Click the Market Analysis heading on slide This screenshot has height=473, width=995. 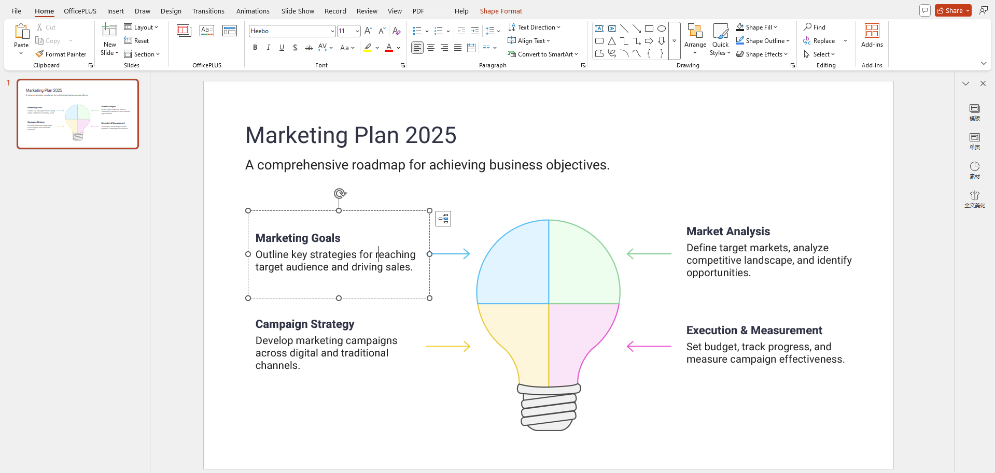pyautogui.click(x=728, y=231)
